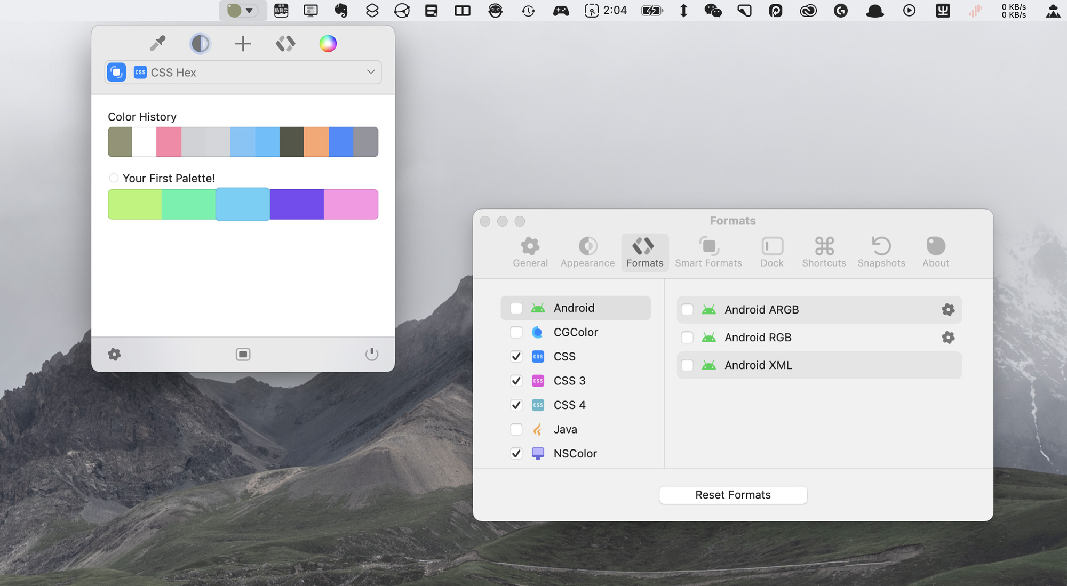Open the contrast checker half-circle icon
Image resolution: width=1067 pixels, height=586 pixels.
coord(200,43)
